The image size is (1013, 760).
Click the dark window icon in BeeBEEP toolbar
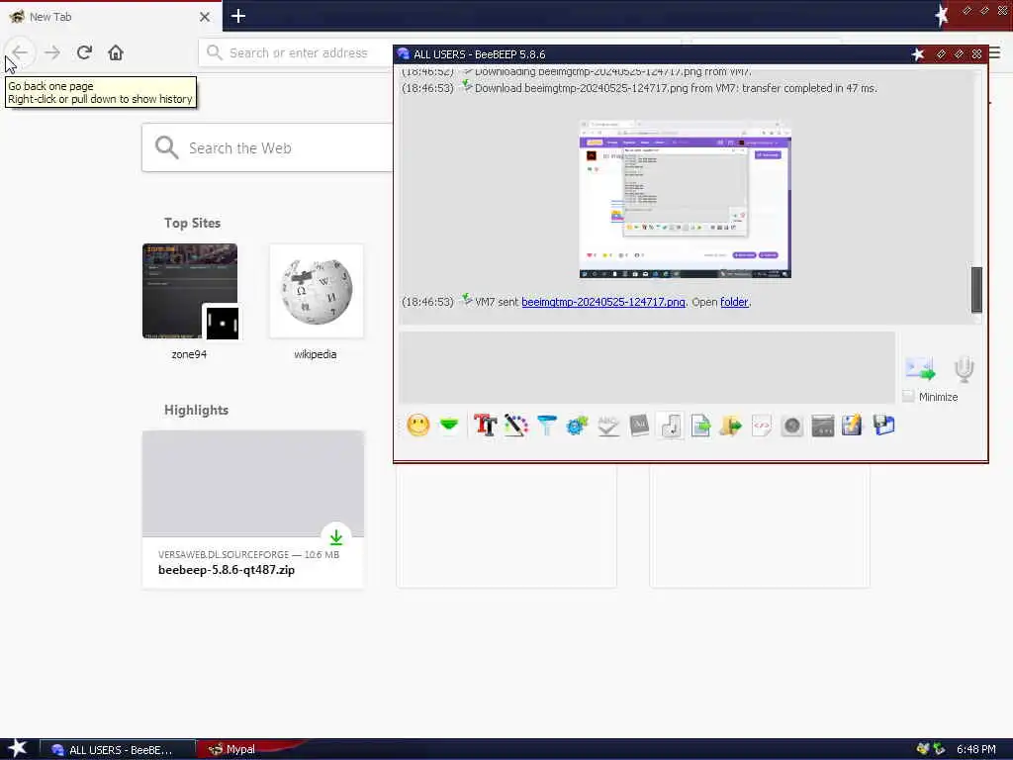click(x=822, y=426)
